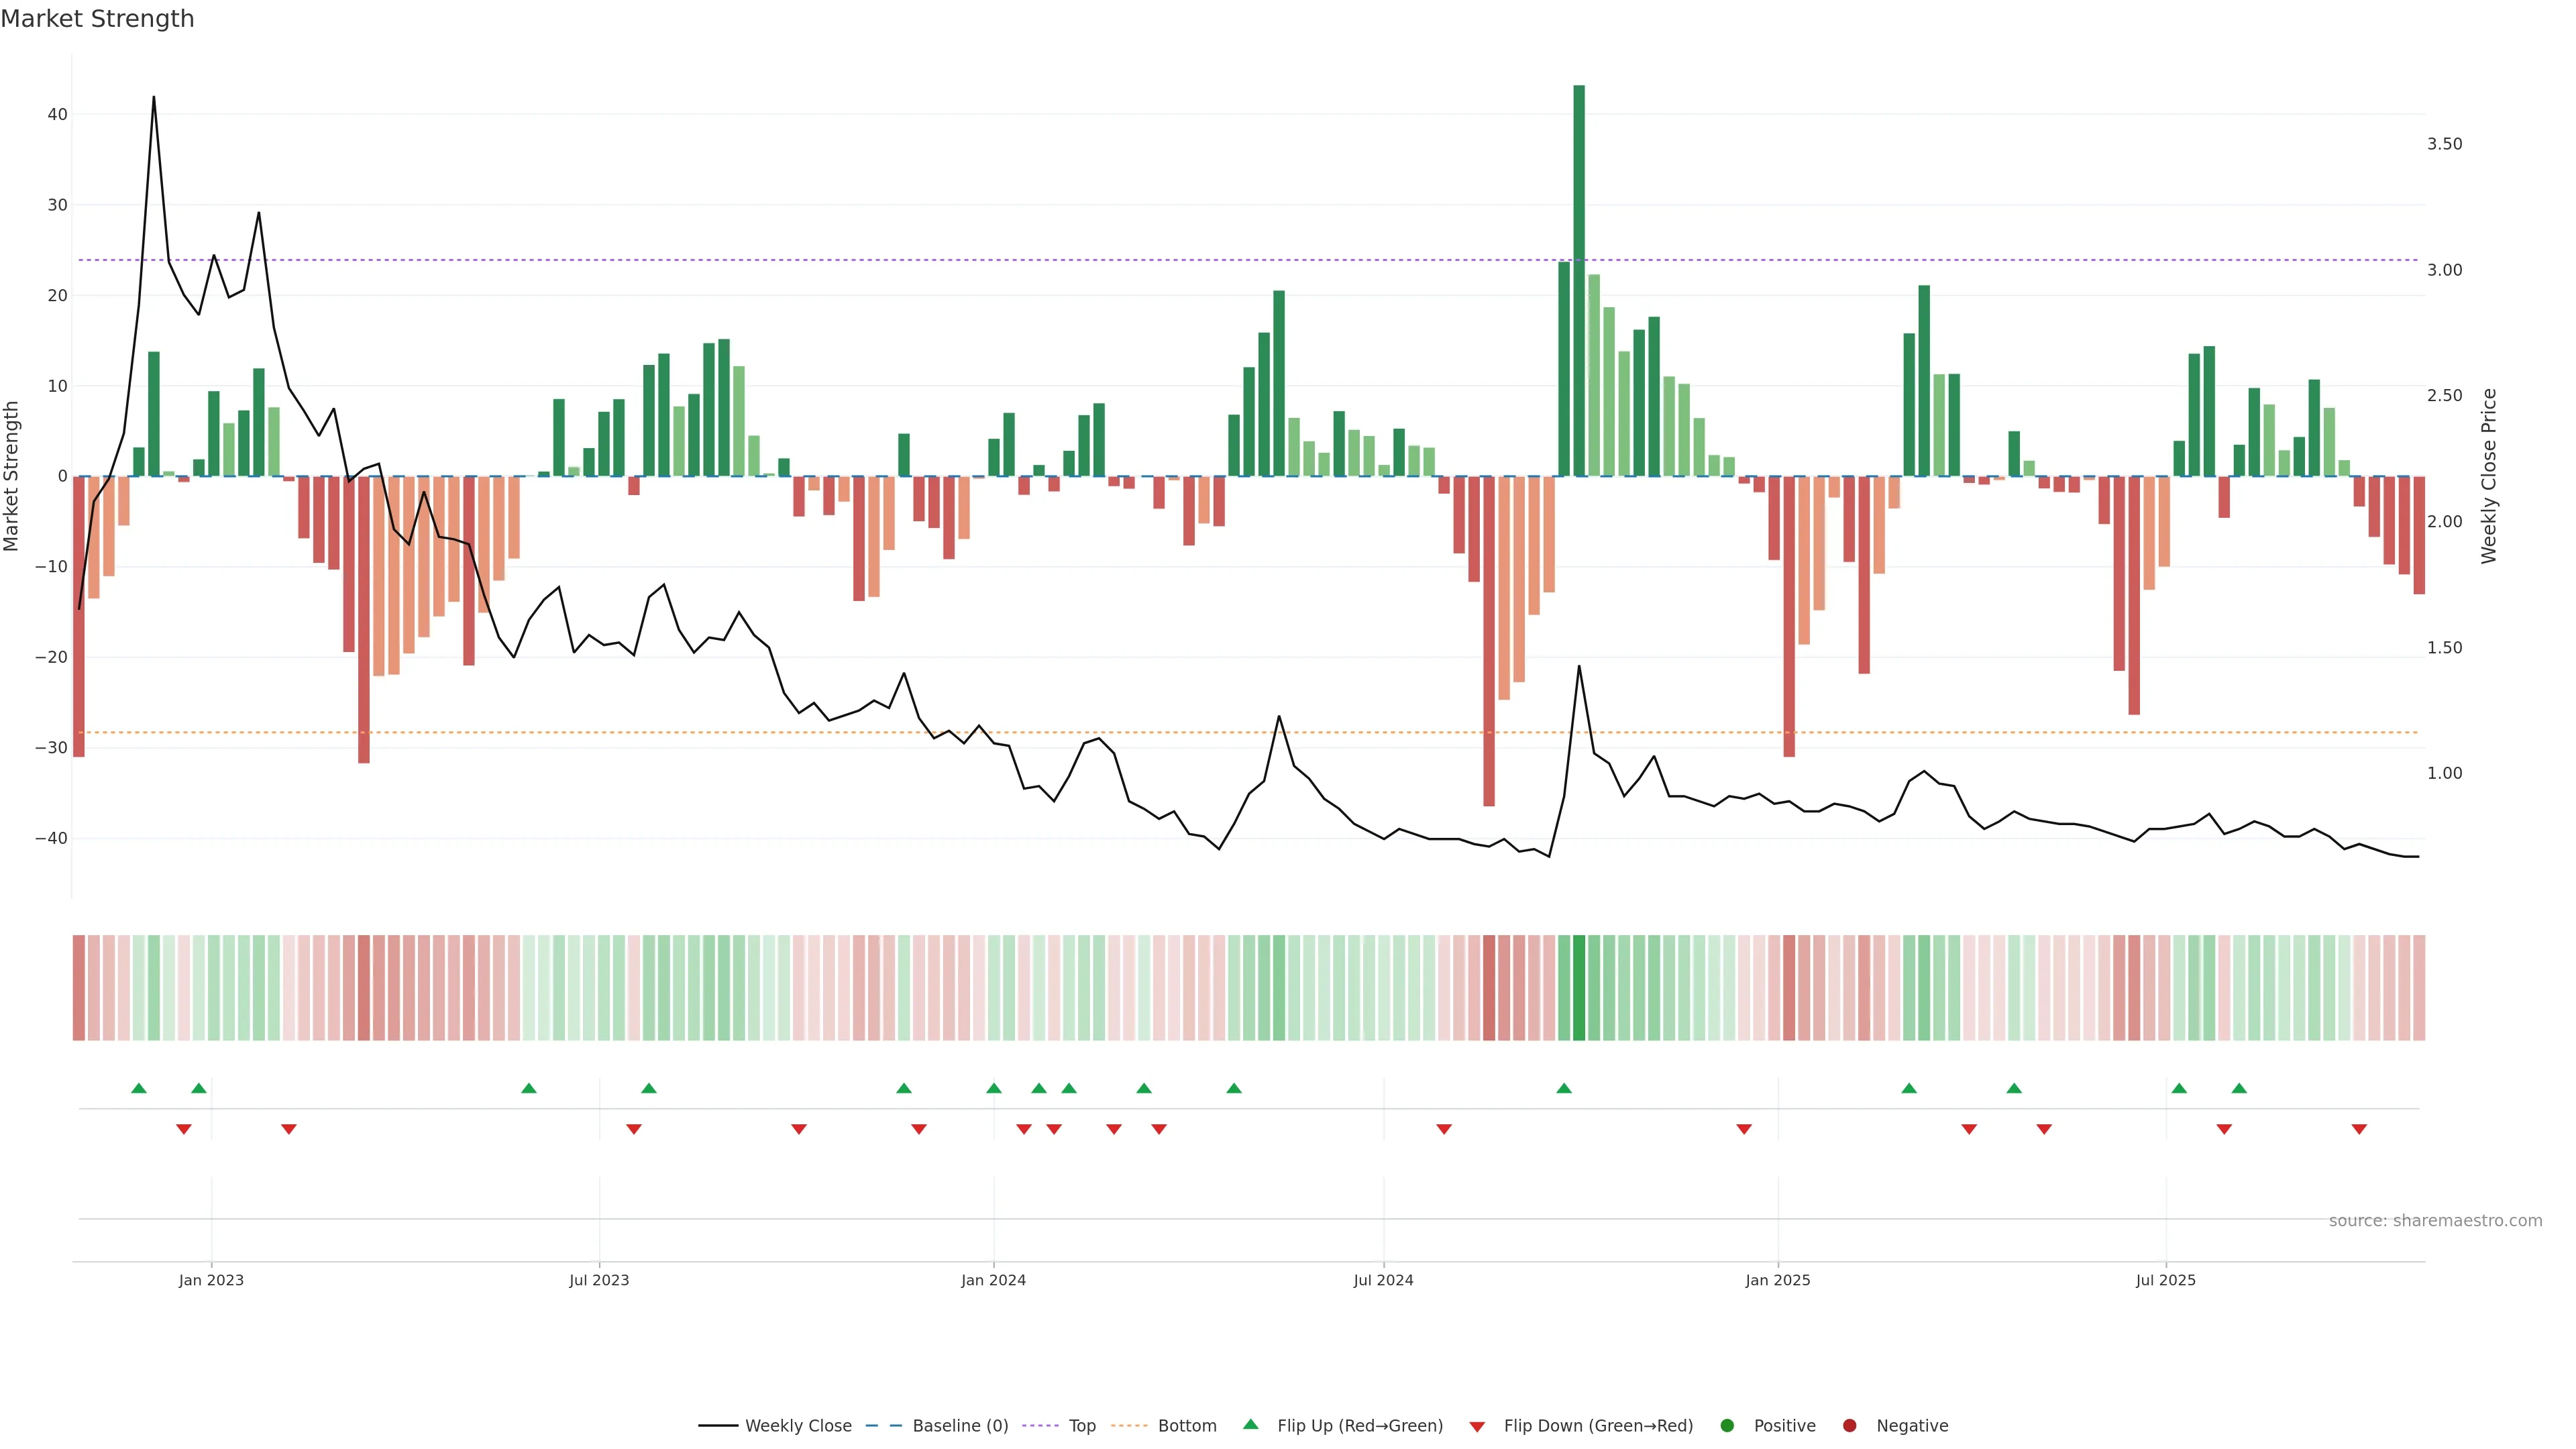This screenshot has height=1449, width=2576.
Task: Click the dark red Negative legend circle
Action: [x=1849, y=1425]
